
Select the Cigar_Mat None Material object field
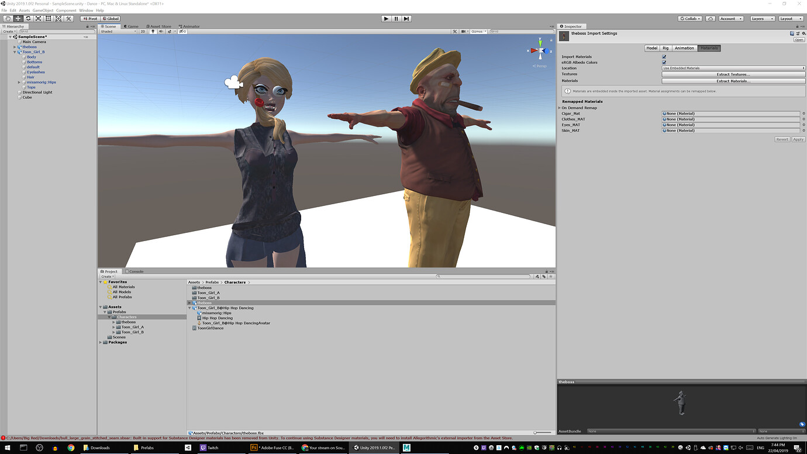(x=731, y=113)
